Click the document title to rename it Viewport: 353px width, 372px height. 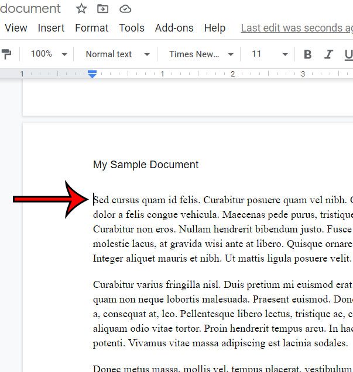point(30,9)
